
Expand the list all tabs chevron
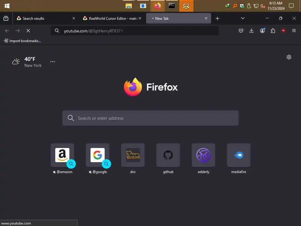[x=243, y=18]
